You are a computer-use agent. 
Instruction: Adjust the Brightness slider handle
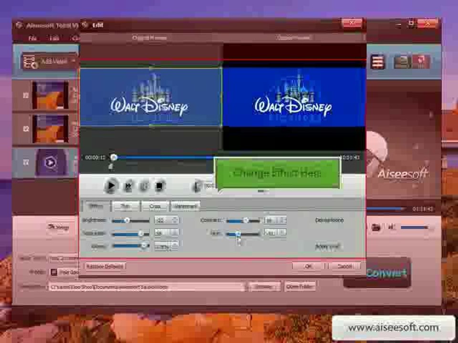[127, 220]
